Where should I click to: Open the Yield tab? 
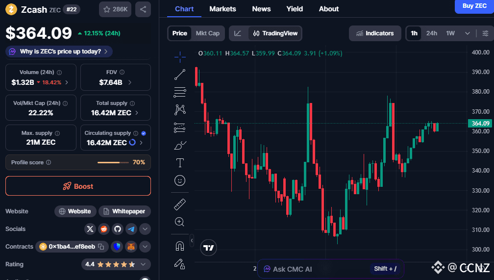point(295,9)
